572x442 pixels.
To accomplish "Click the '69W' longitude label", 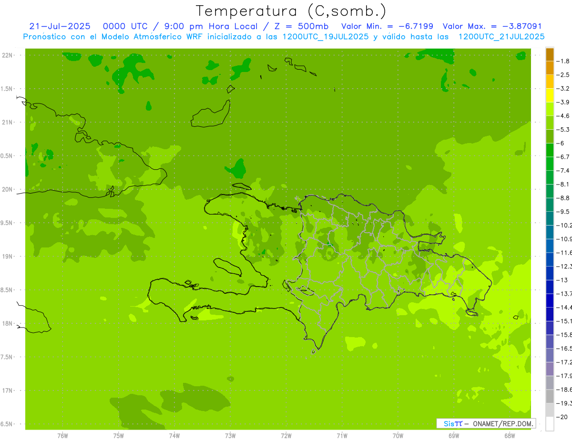I will pos(454,436).
